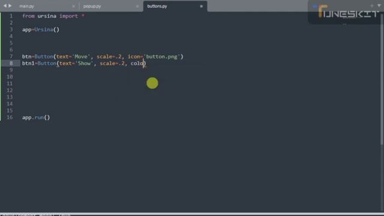Click 'button.png' string on line 7

[161, 56]
